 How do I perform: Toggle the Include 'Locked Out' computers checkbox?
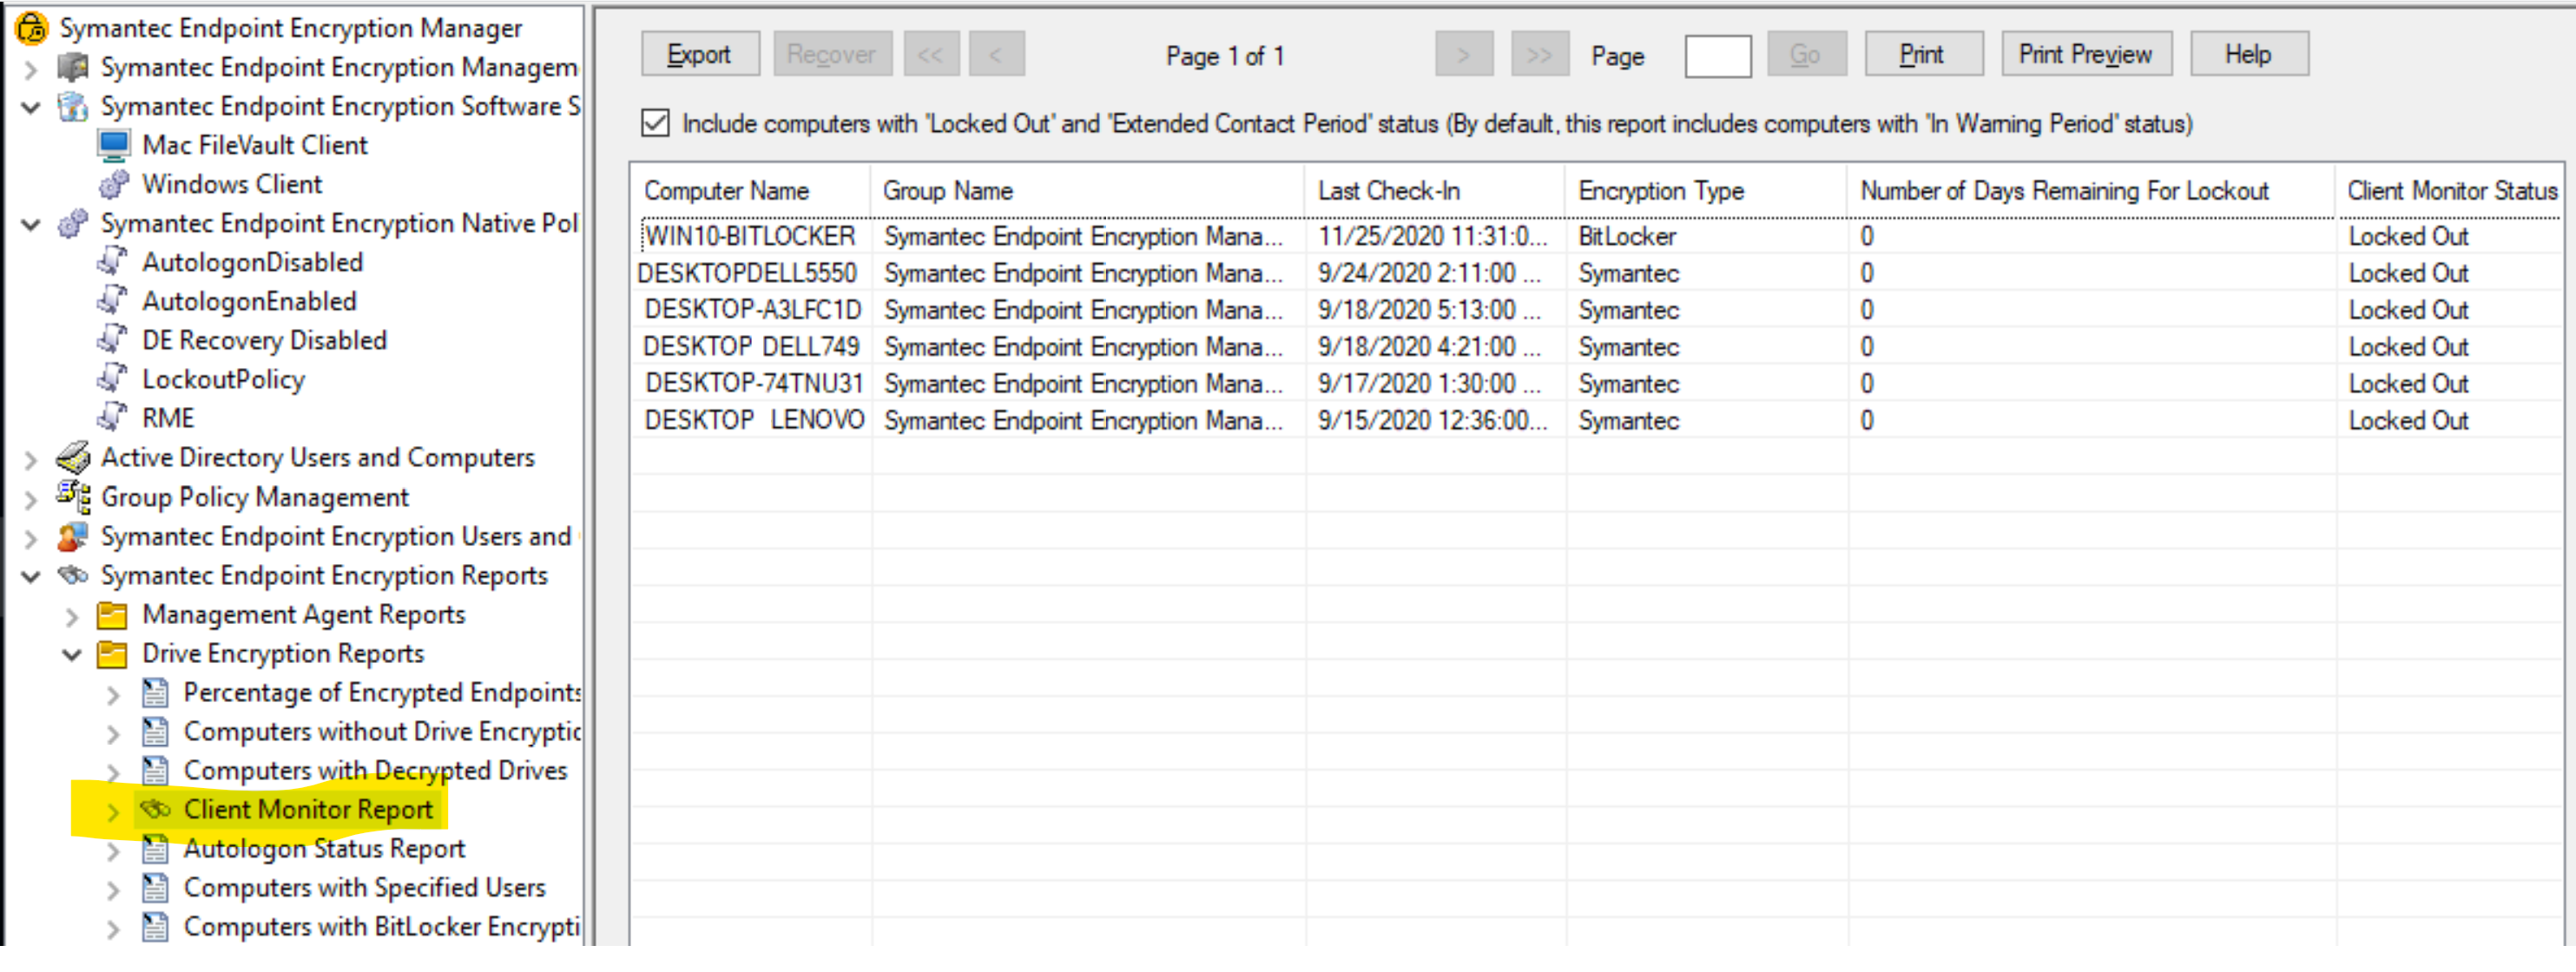[x=655, y=123]
